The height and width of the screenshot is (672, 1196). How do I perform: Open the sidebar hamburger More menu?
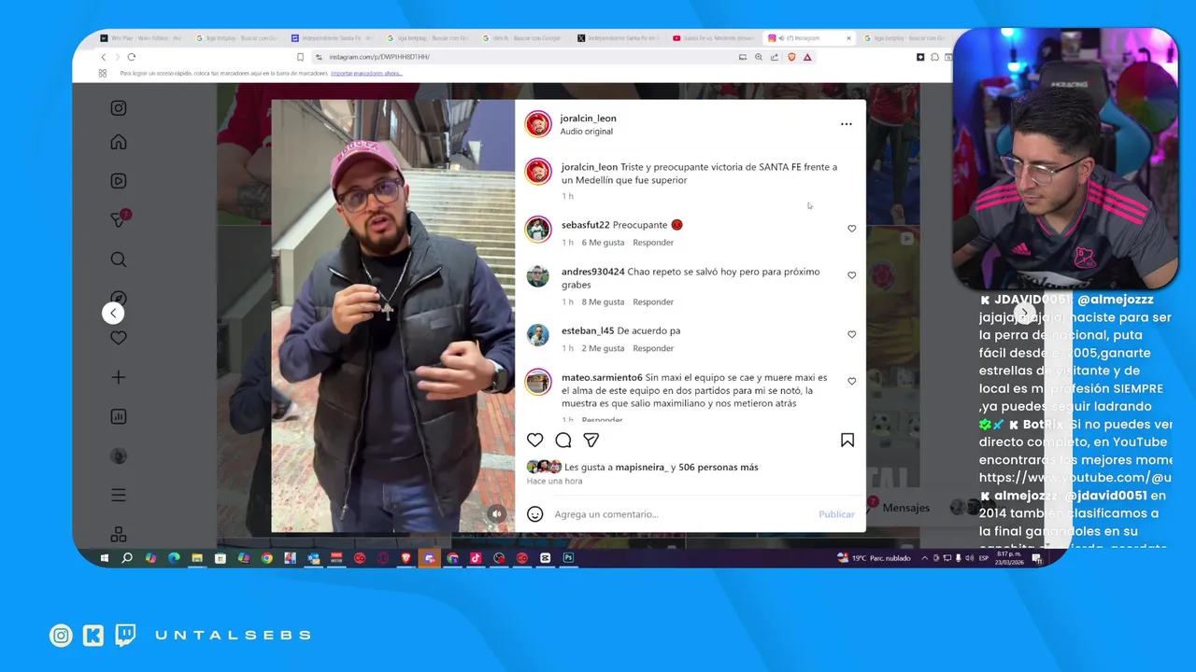119,495
